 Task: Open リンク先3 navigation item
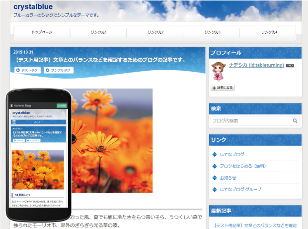pos(212,32)
